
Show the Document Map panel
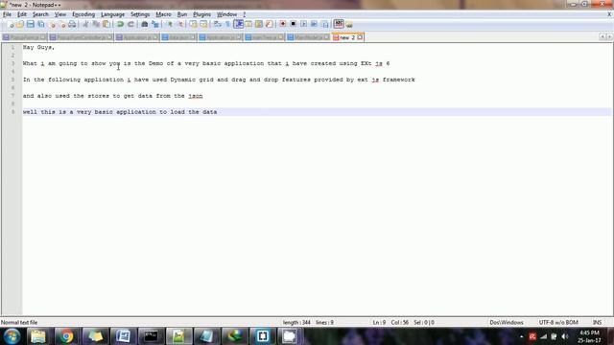[x=259, y=24]
